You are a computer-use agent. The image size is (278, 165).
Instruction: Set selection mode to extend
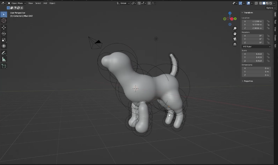11,8
